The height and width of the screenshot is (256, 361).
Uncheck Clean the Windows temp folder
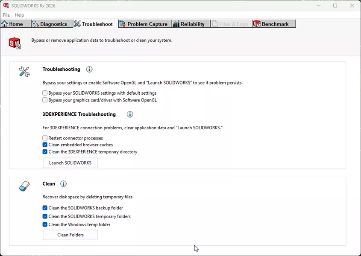click(x=45, y=224)
